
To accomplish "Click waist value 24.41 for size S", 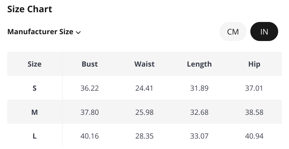I will pos(144,88).
